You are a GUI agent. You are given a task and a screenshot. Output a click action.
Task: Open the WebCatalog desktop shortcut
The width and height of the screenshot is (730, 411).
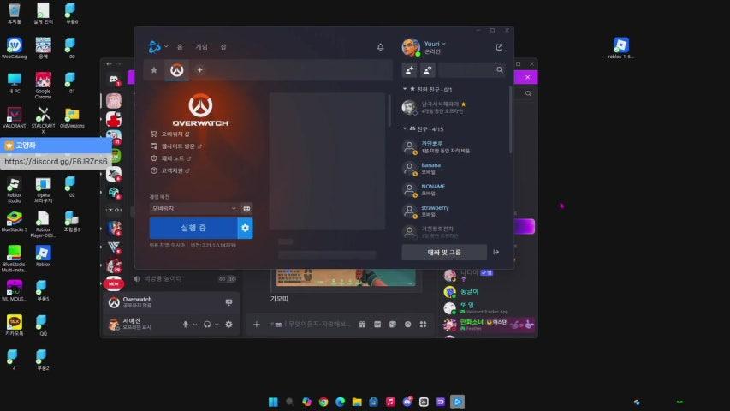(x=14, y=49)
